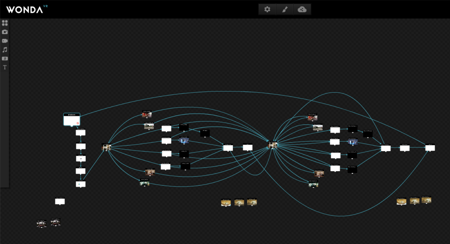Select blue-lit thumbnail node in left cluster
450x244 pixels.
click(184, 140)
